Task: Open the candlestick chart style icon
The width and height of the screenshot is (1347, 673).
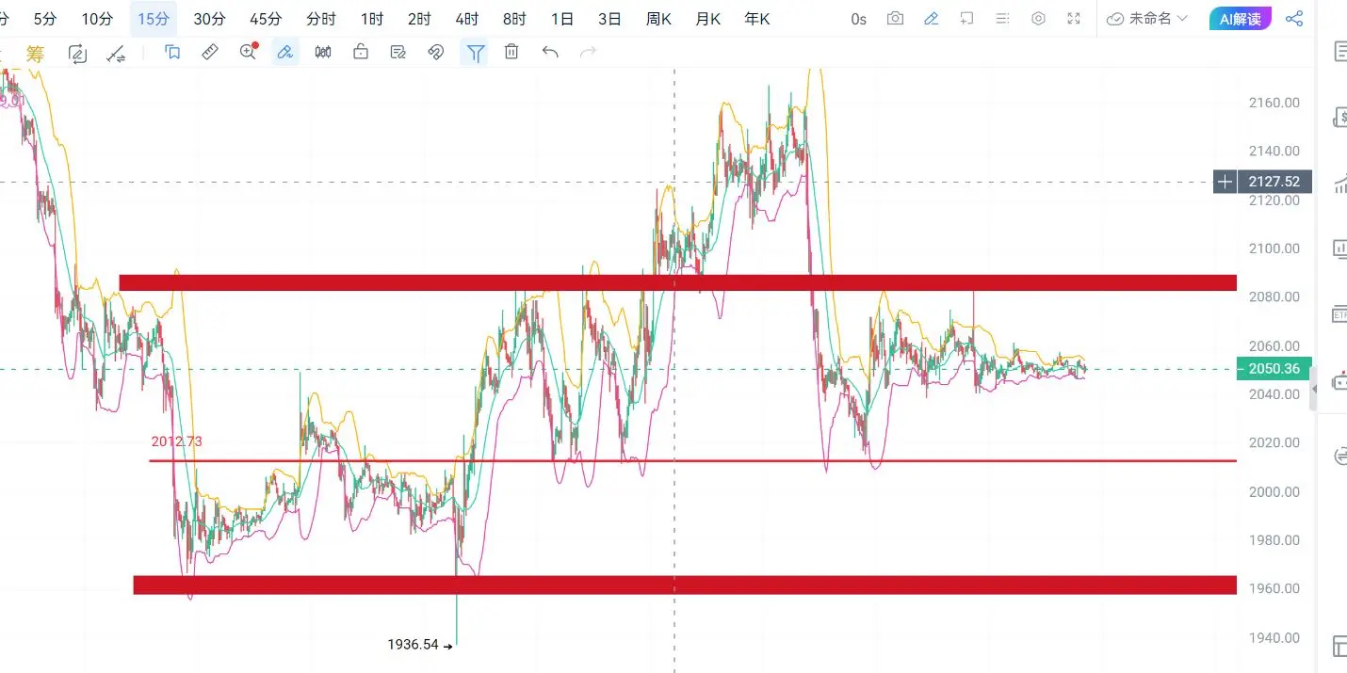Action: coord(323,53)
